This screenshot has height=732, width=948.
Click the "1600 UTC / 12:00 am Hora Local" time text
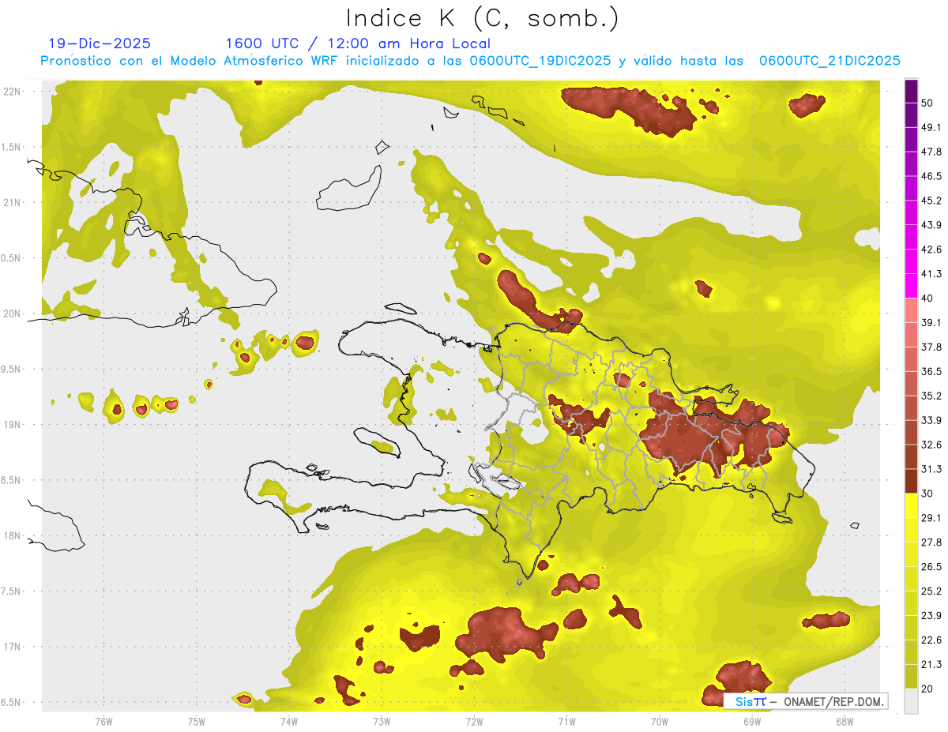pyautogui.click(x=358, y=43)
